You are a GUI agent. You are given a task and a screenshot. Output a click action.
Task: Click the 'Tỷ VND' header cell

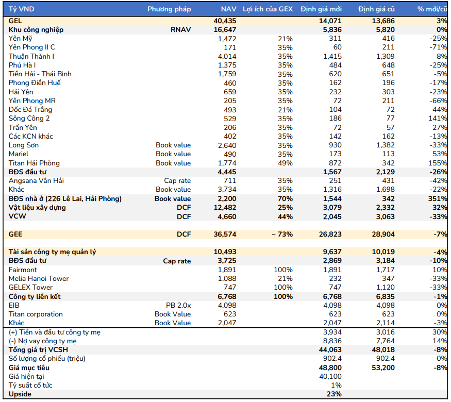[x=21, y=9]
